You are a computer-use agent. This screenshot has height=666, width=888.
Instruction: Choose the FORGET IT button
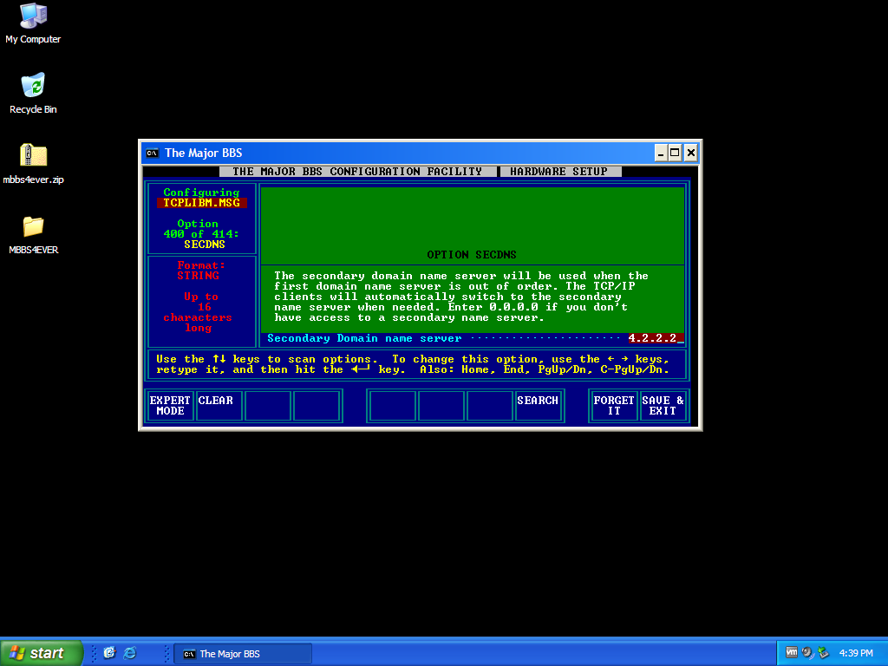[x=614, y=405]
